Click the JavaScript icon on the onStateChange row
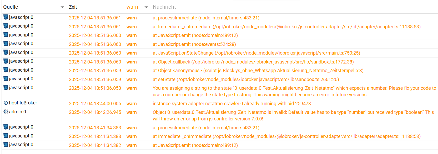Screen dimensions: 438x154 click(6, 52)
